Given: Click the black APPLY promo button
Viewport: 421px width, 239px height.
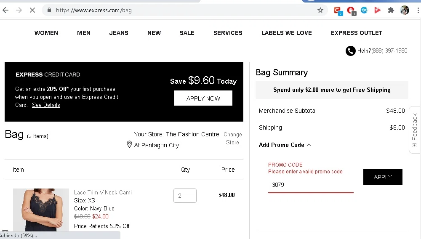Looking at the screenshot, I should point(383,177).
